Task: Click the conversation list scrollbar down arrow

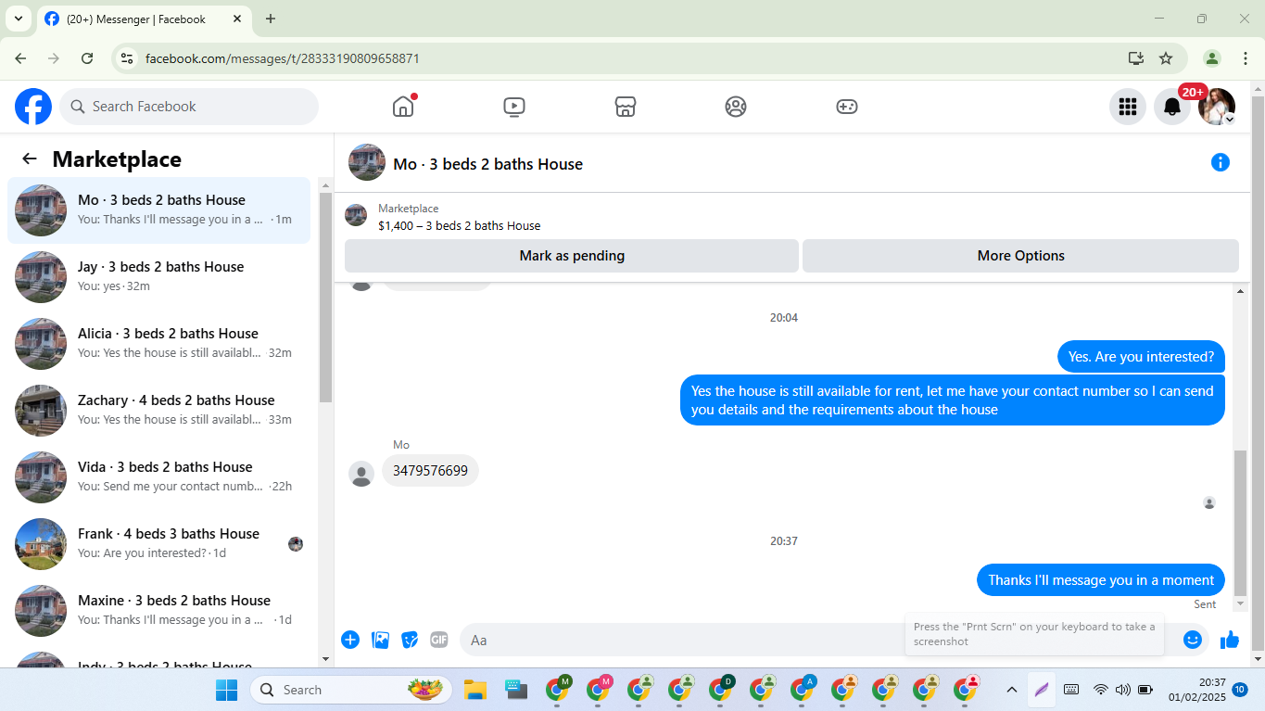Action: point(325,659)
